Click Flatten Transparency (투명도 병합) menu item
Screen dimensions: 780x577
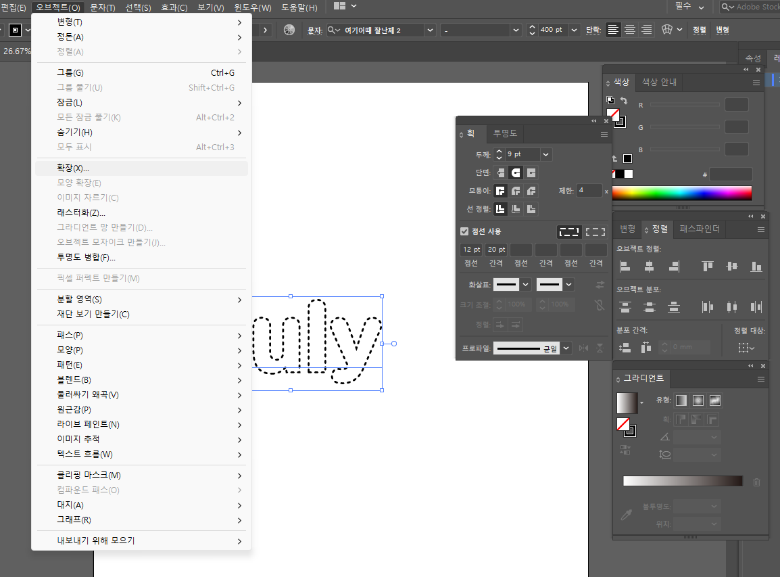[x=142, y=258]
